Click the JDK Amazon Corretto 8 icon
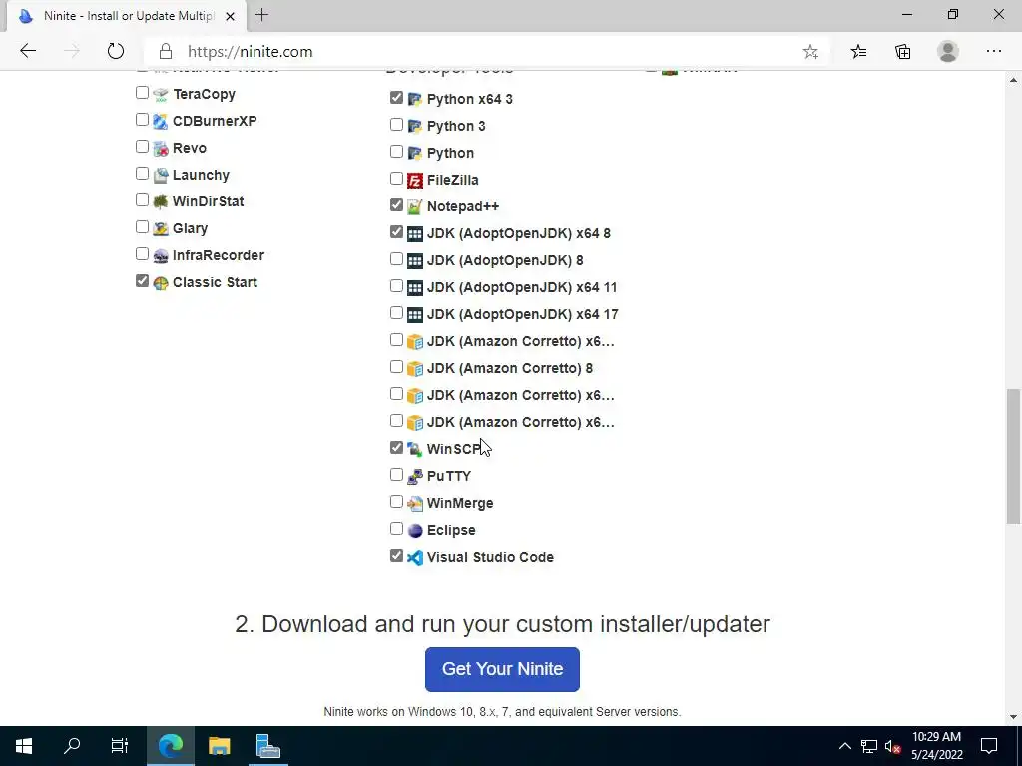The image size is (1022, 766). point(415,369)
